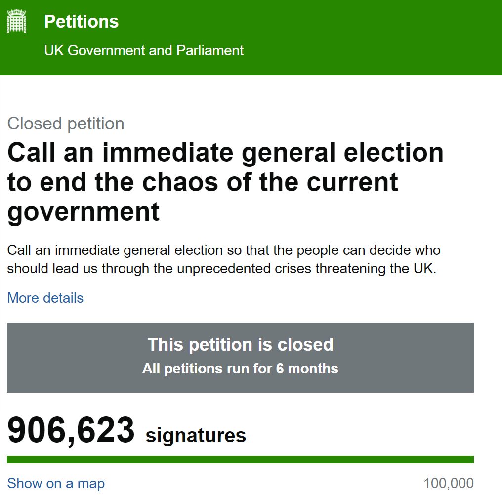Image resolution: width=502 pixels, height=495 pixels.
Task: Expand the "More details" section
Action: pyautogui.click(x=45, y=298)
